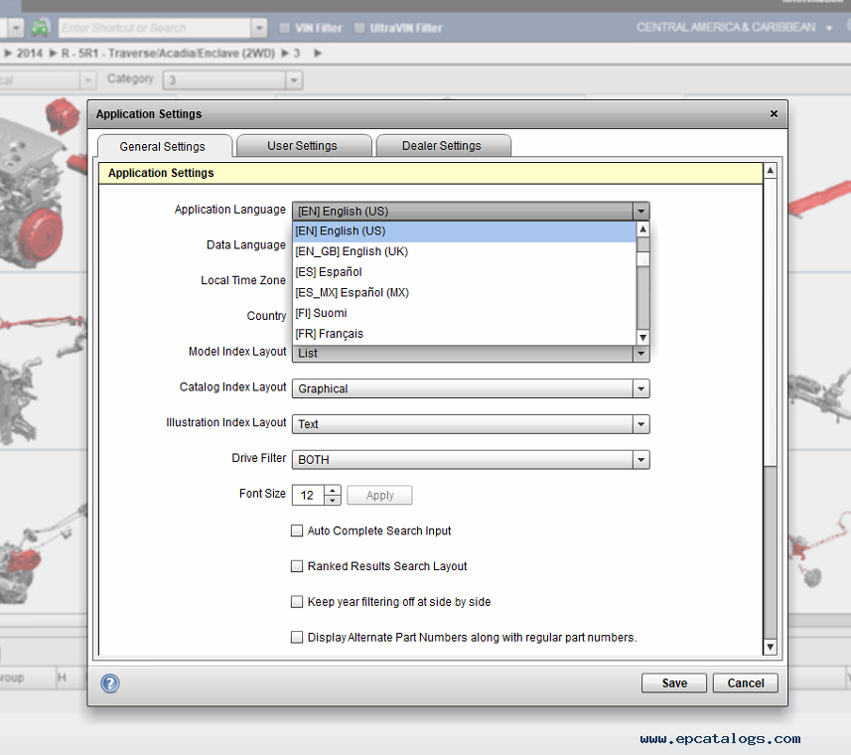Close the Application Settings dialog with the X
This screenshot has height=755, width=851.
pyautogui.click(x=775, y=114)
